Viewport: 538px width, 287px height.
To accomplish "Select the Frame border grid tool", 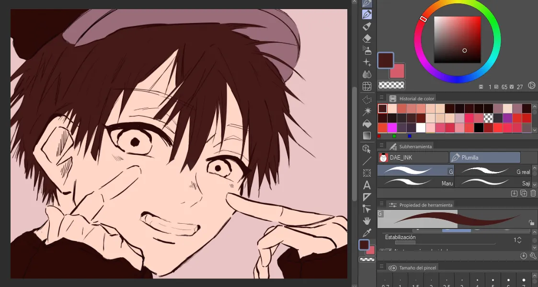I will 367,86.
